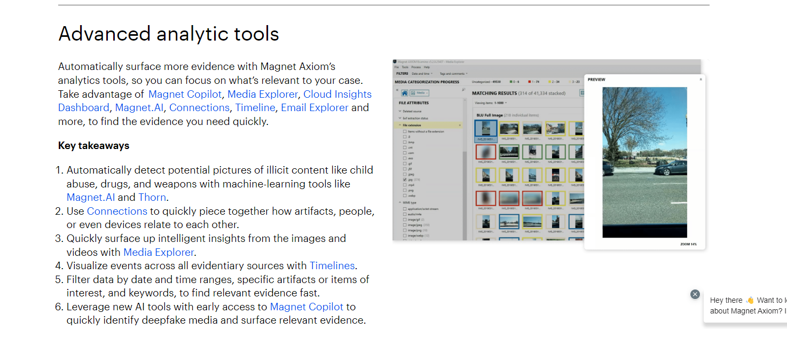Viewport: 787px width, 337px height.
Task: Expand the Deleted source filter section
Action: 413,111
